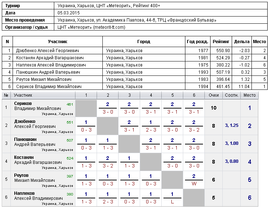Click Сериков's final place number 1 in the grid
268x207 pixels.
click(250, 108)
